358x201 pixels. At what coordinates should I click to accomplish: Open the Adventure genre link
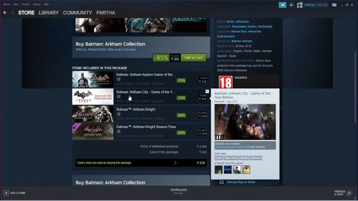tap(242, 22)
